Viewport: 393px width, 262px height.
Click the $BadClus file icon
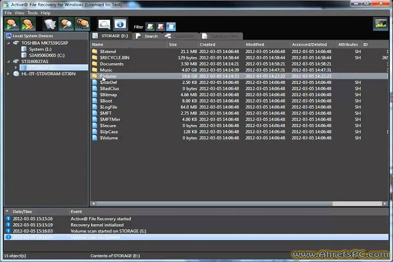94,88
